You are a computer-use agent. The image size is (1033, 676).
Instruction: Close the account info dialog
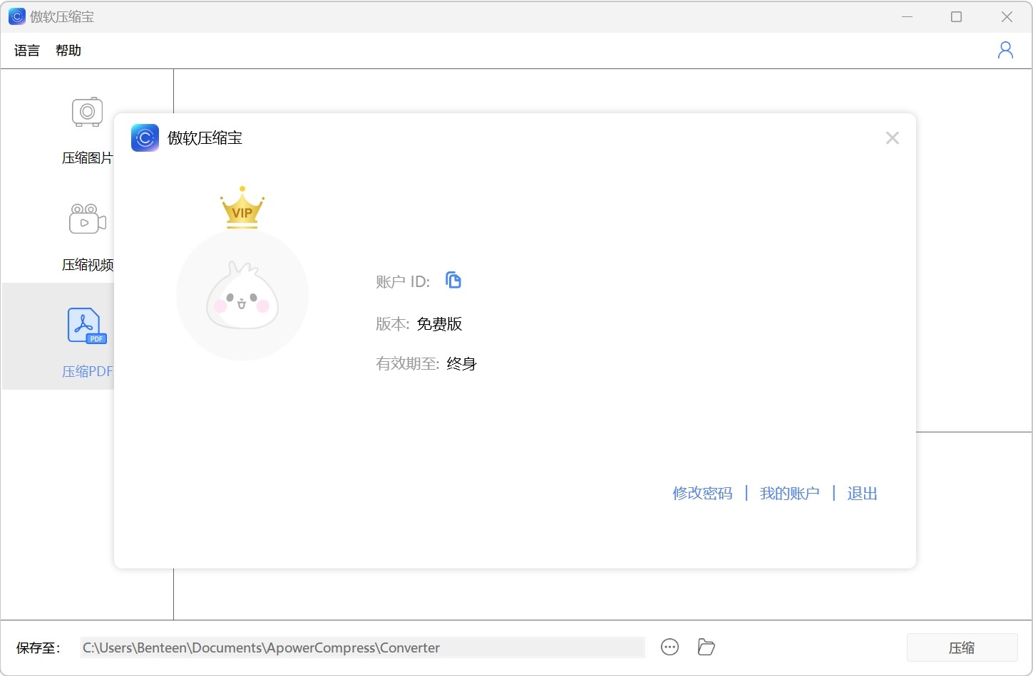point(892,138)
